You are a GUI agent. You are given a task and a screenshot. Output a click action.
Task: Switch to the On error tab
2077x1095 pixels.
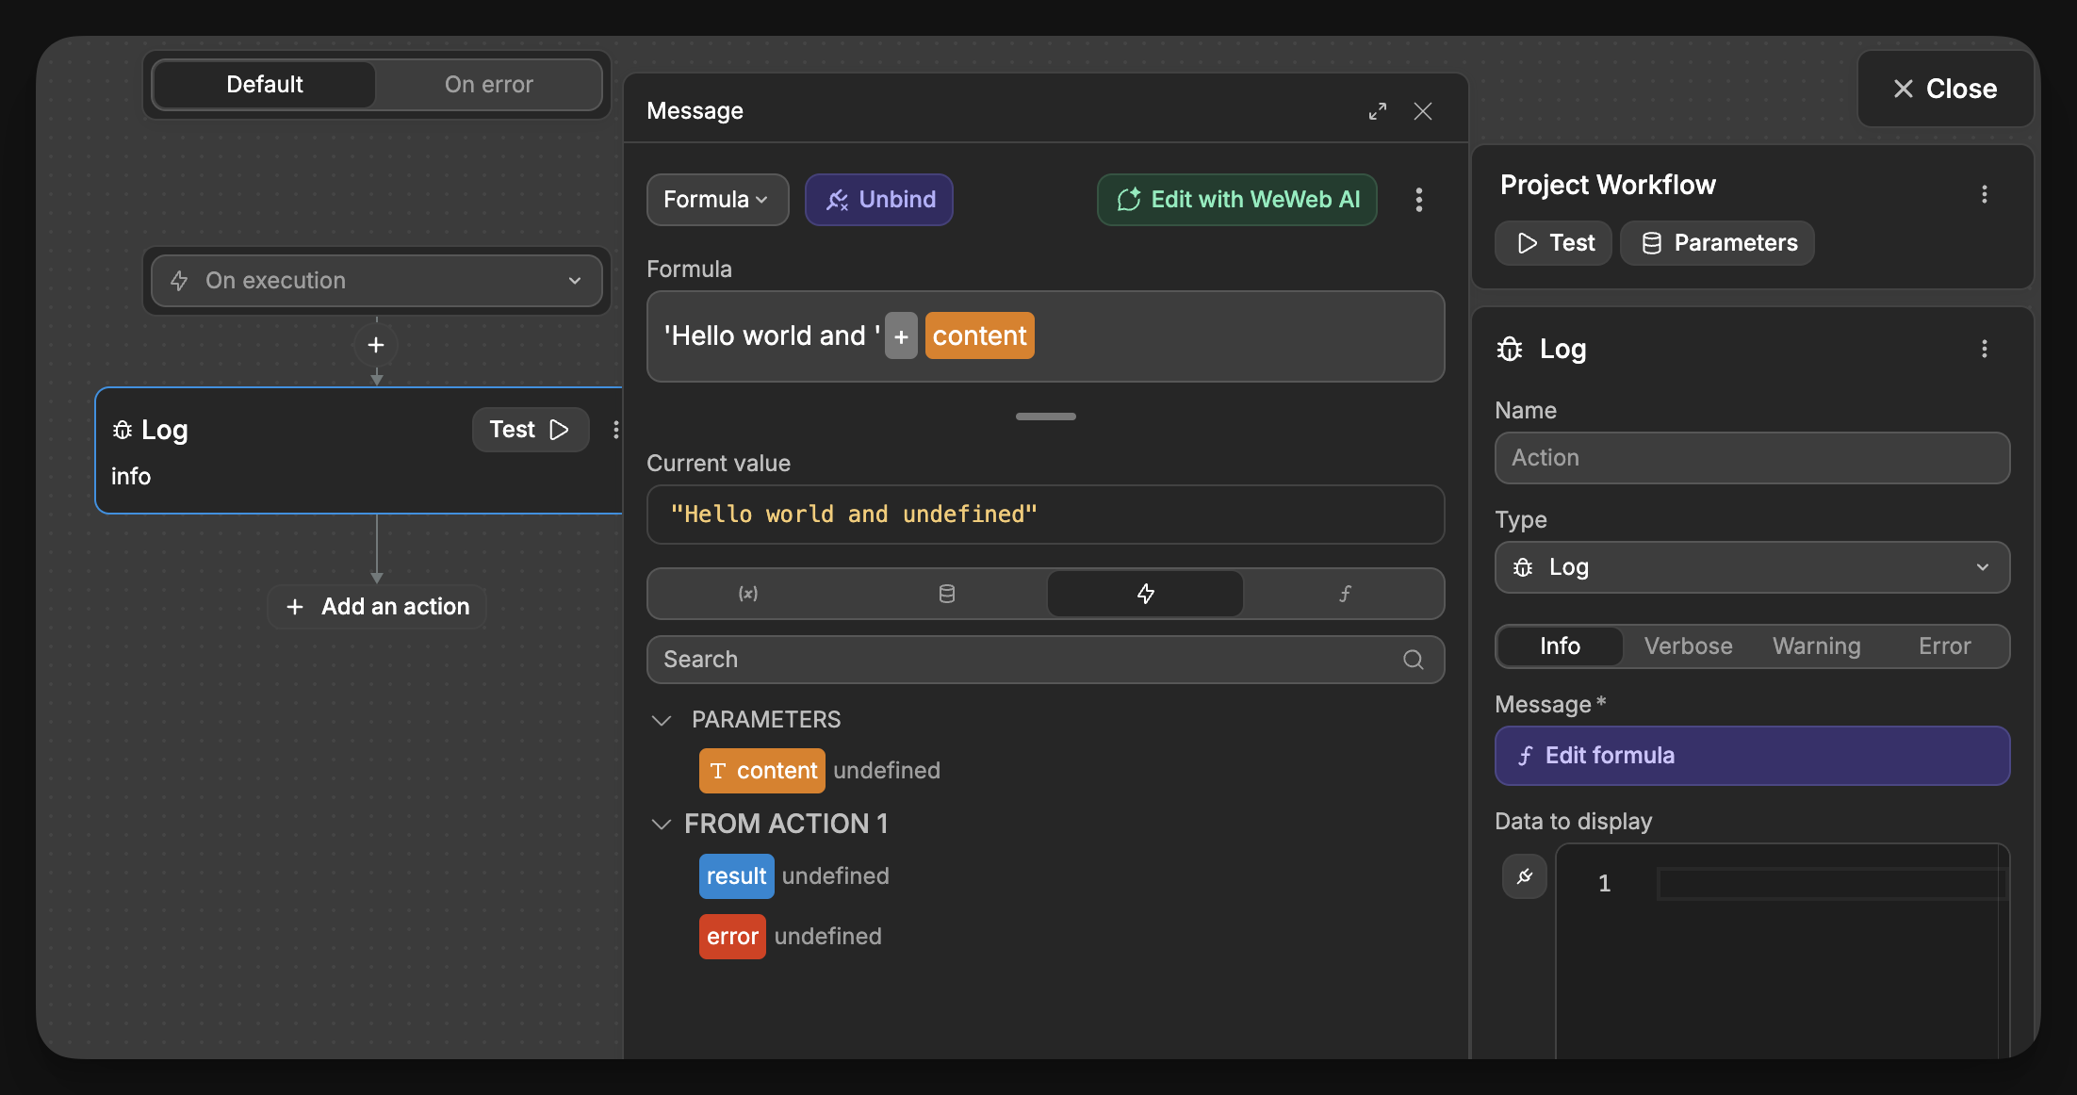pos(488,84)
